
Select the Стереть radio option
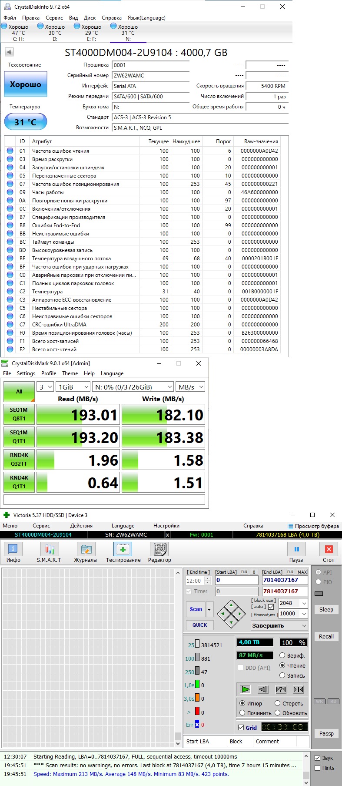[278, 703]
